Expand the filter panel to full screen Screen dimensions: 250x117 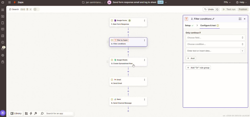coord(240,19)
